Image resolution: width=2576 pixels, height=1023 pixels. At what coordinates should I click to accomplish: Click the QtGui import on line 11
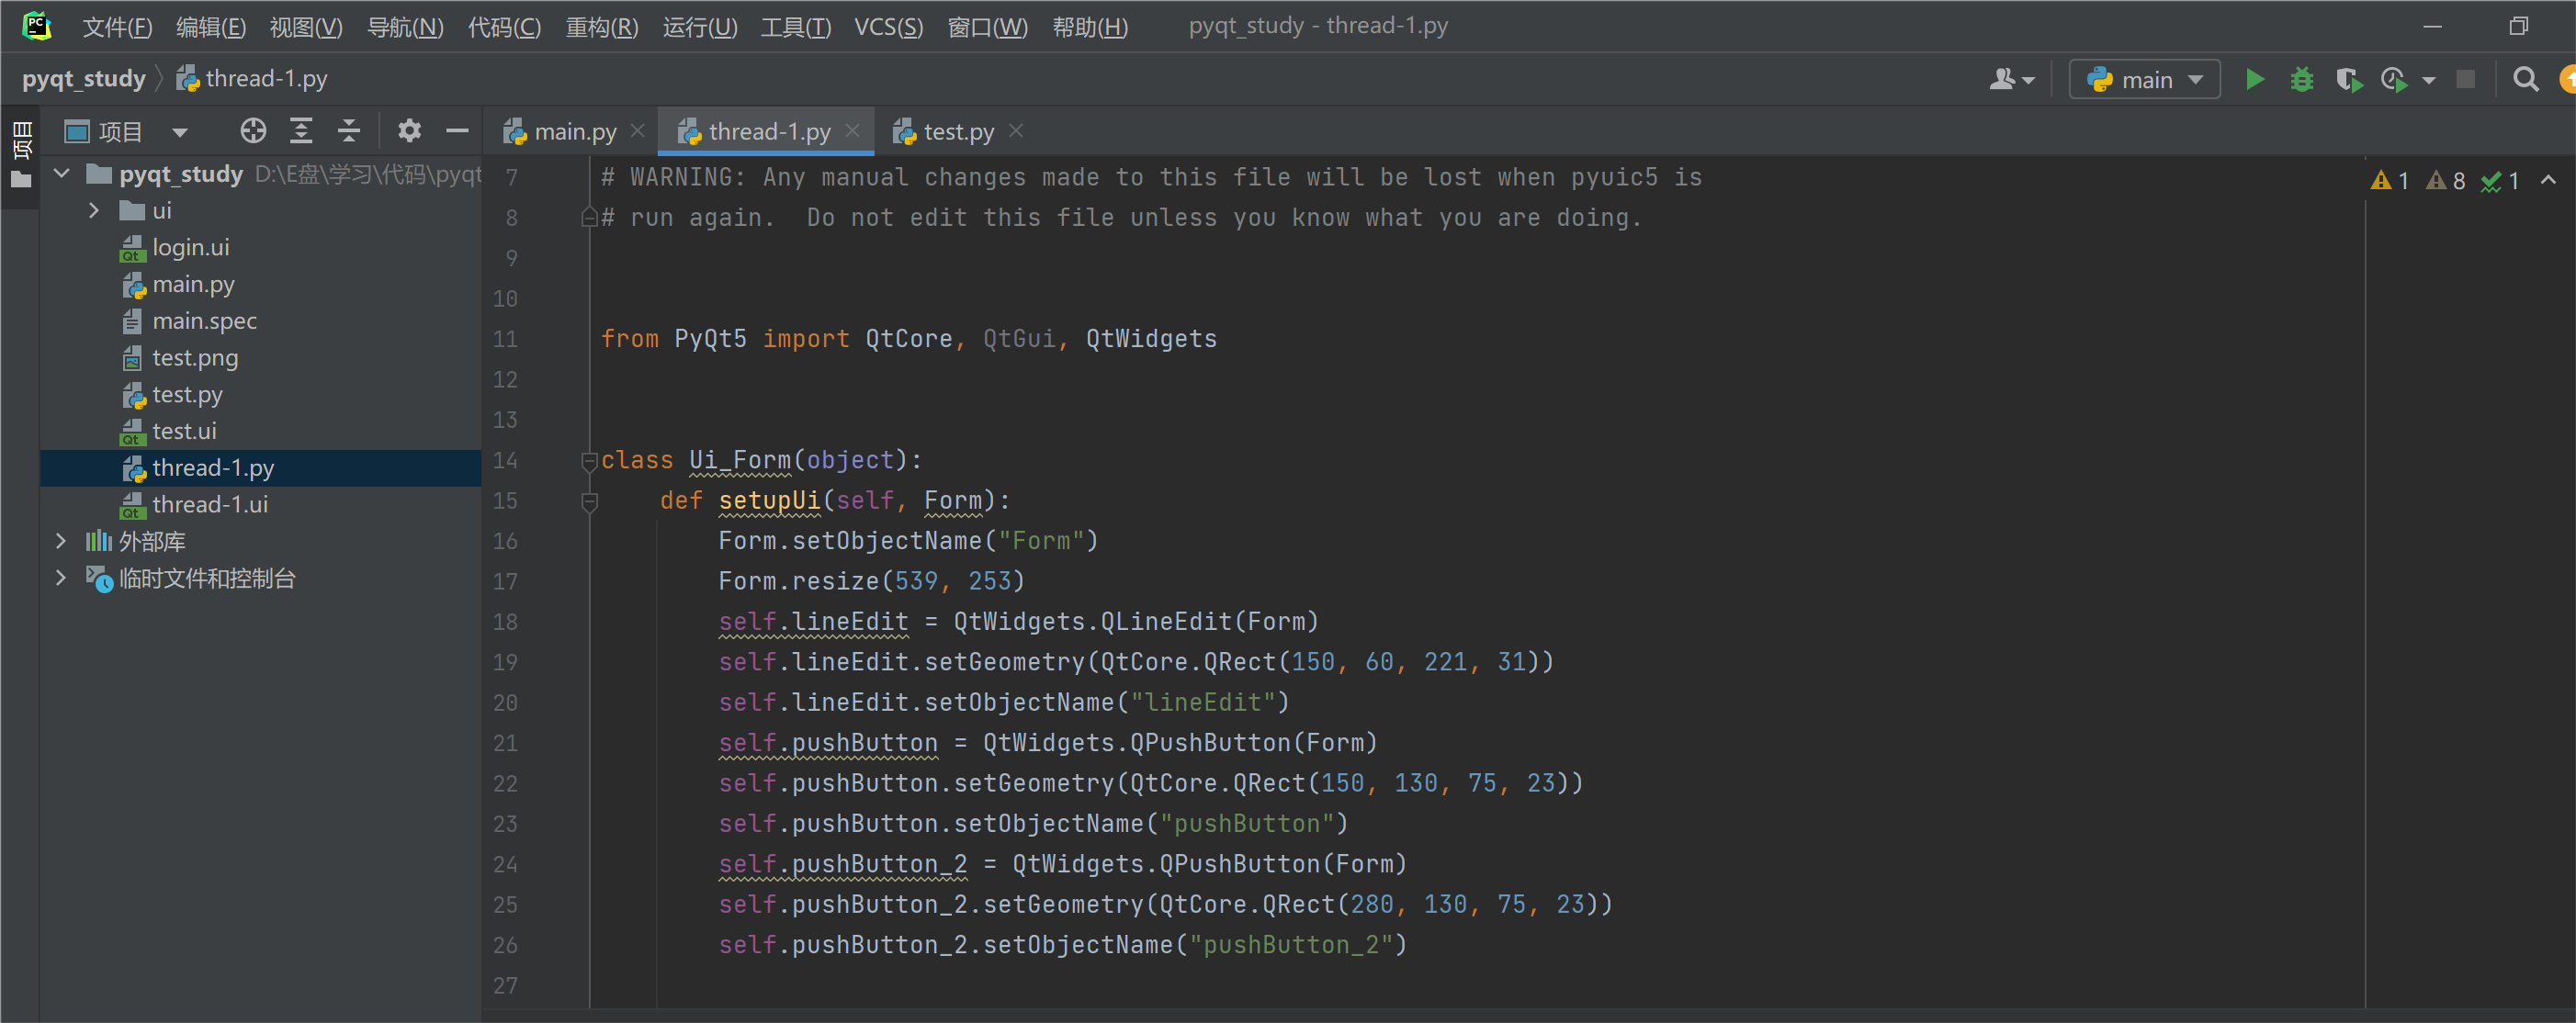click(x=1018, y=339)
